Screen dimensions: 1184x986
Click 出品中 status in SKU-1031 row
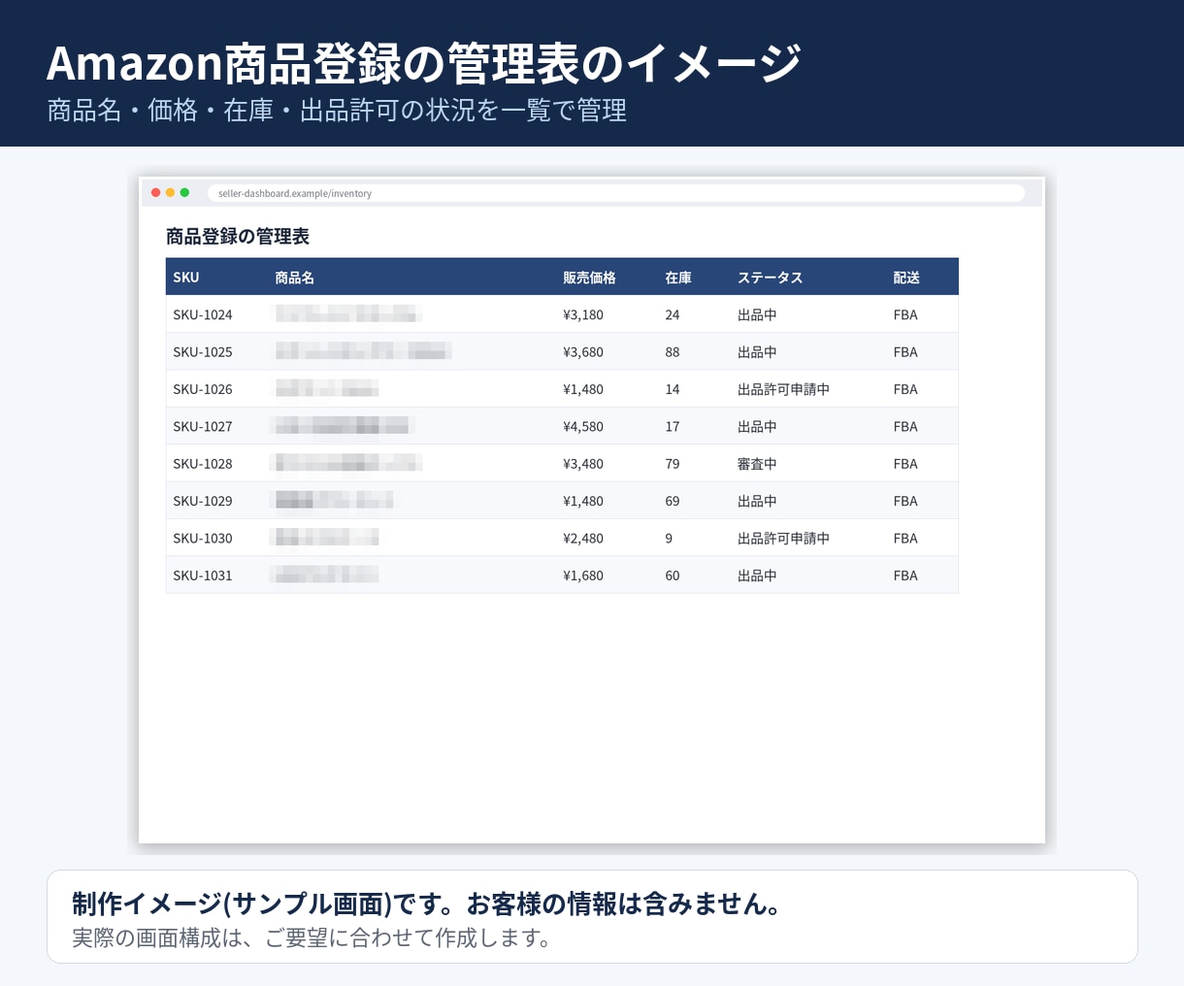(x=757, y=575)
